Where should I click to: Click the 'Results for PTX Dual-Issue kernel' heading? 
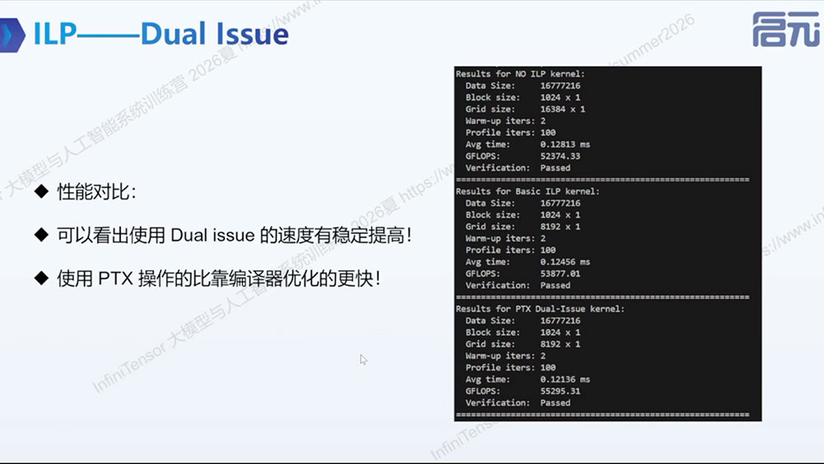(541, 308)
